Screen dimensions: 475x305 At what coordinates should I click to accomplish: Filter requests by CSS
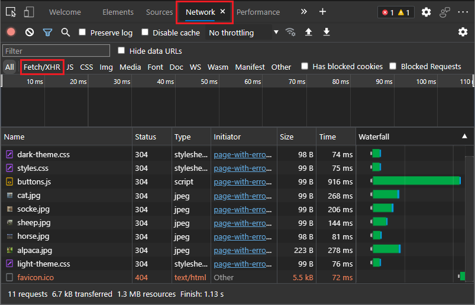click(86, 67)
